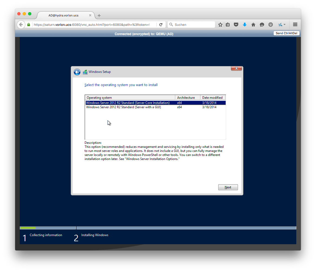The width and height of the screenshot is (316, 272).
Task: Bookmark this page with the star icon
Action: tap(220, 25)
